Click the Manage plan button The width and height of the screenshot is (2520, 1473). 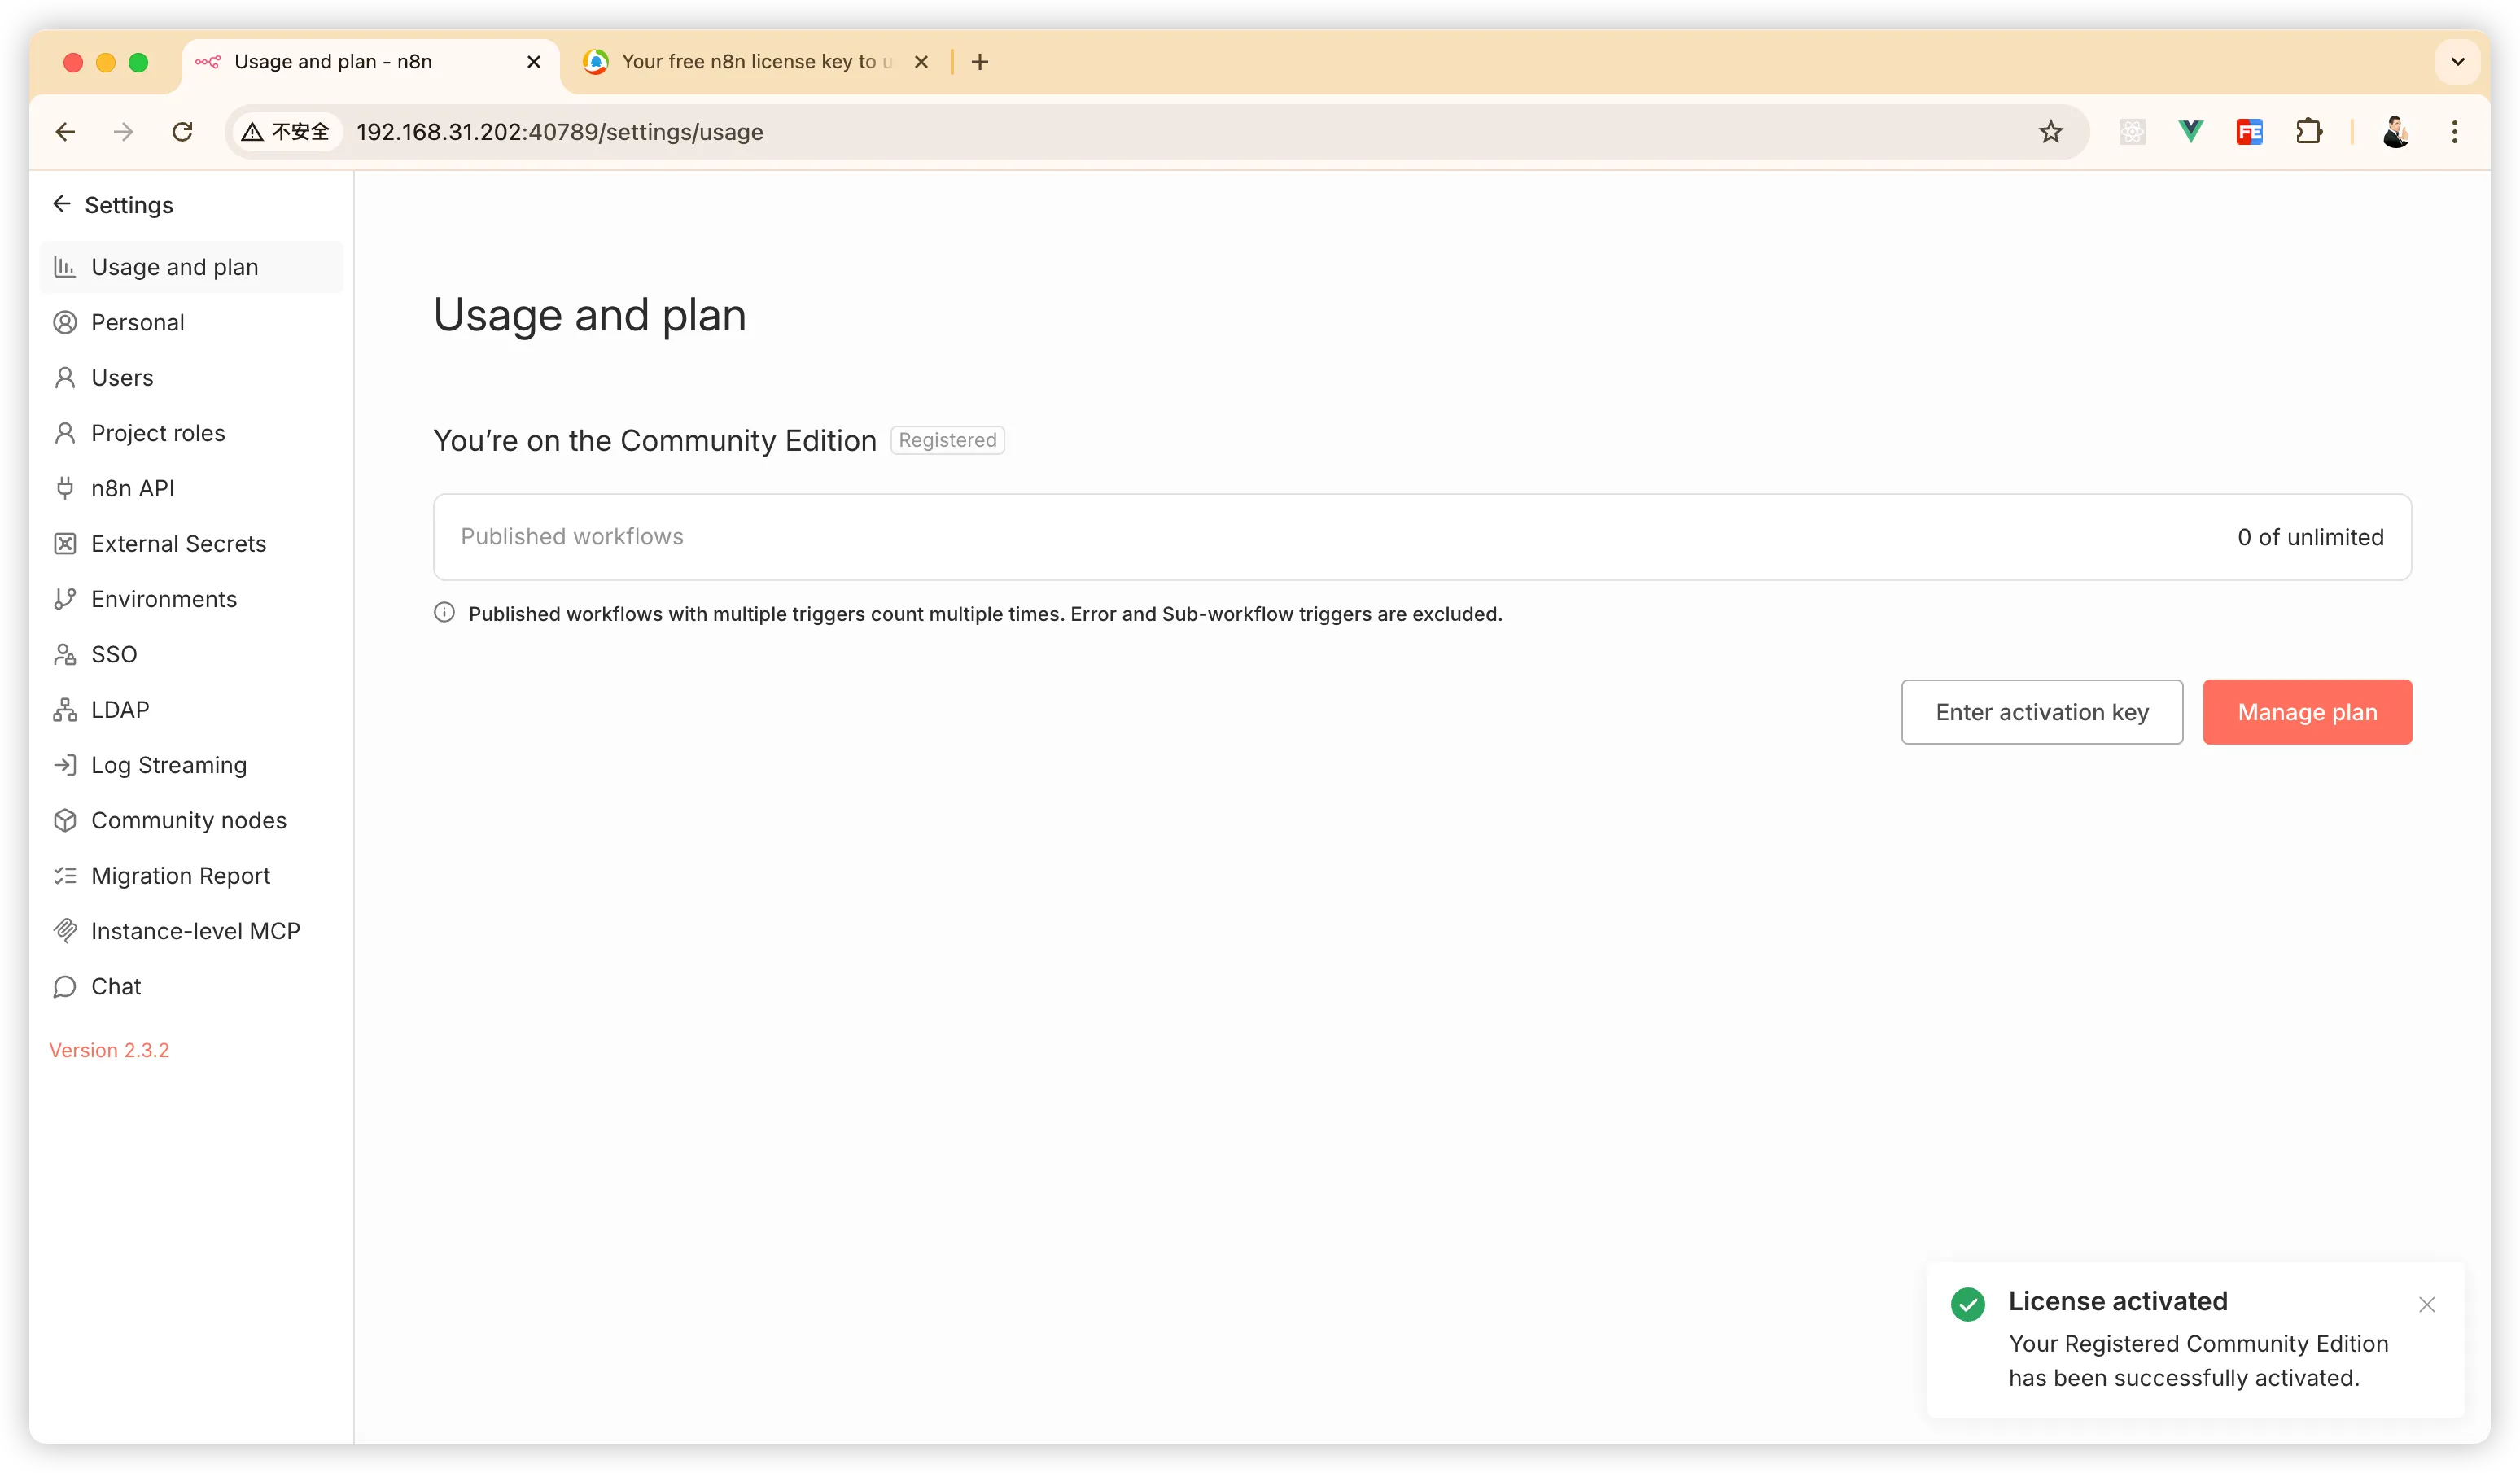point(2307,712)
